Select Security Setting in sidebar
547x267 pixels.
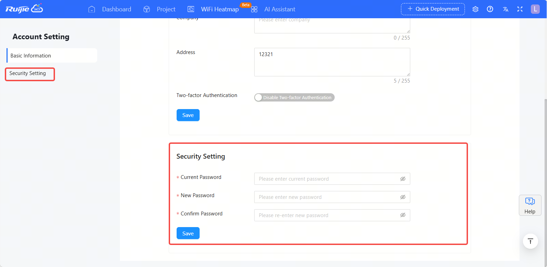(28, 74)
